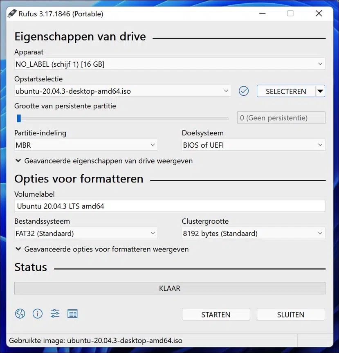
Task: Click the Rufus USB icon in title bar
Action: tap(12, 13)
